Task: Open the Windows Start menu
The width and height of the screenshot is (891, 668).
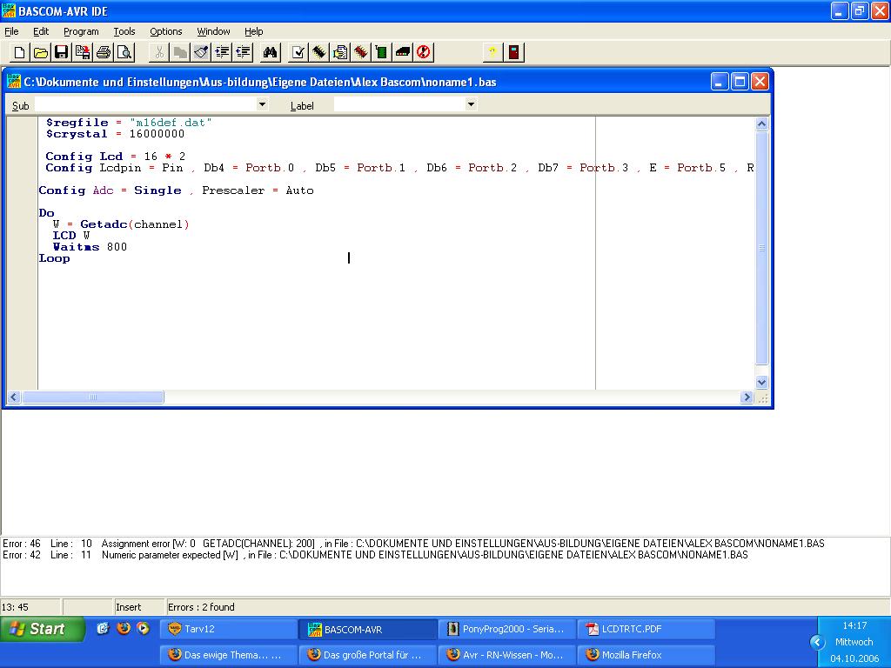Action: [43, 629]
